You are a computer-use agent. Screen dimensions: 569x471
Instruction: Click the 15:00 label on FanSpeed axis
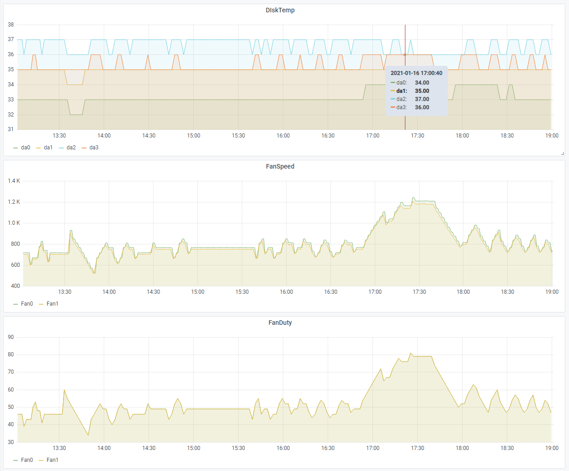pyautogui.click(x=197, y=292)
